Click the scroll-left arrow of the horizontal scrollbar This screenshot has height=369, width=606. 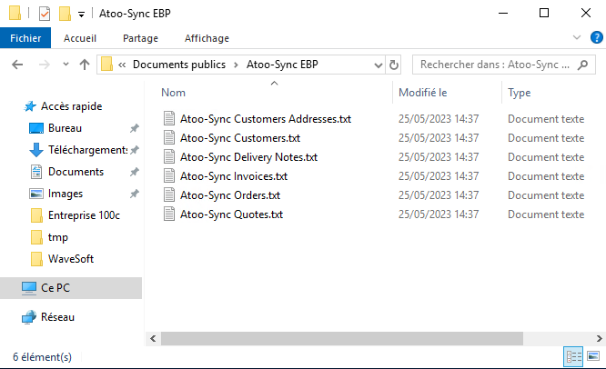click(x=153, y=338)
